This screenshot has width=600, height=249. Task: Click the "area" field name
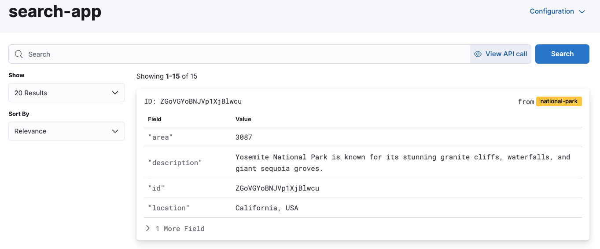[160, 137]
